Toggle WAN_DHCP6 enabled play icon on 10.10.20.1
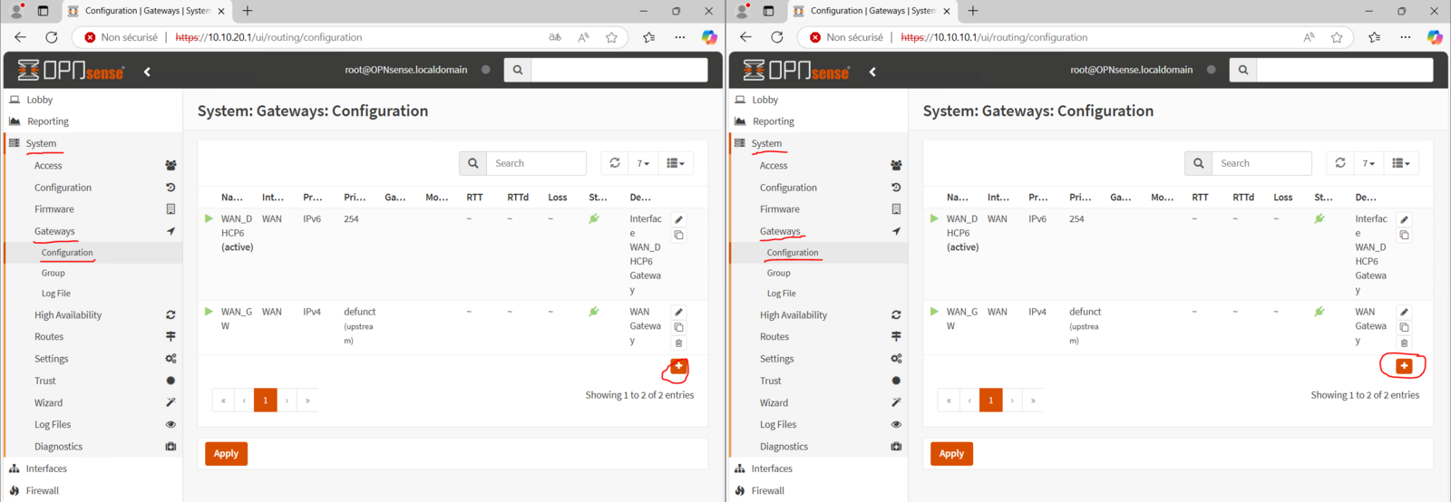 [209, 218]
